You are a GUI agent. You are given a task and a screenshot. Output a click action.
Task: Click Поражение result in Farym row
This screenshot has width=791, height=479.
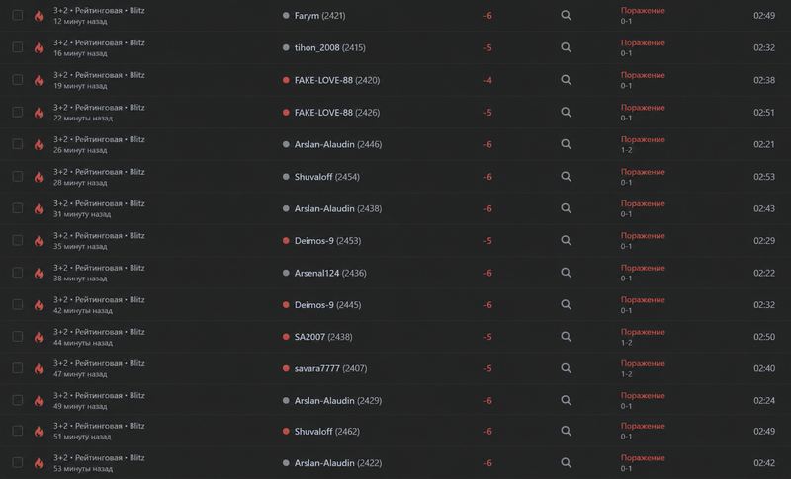pos(643,11)
